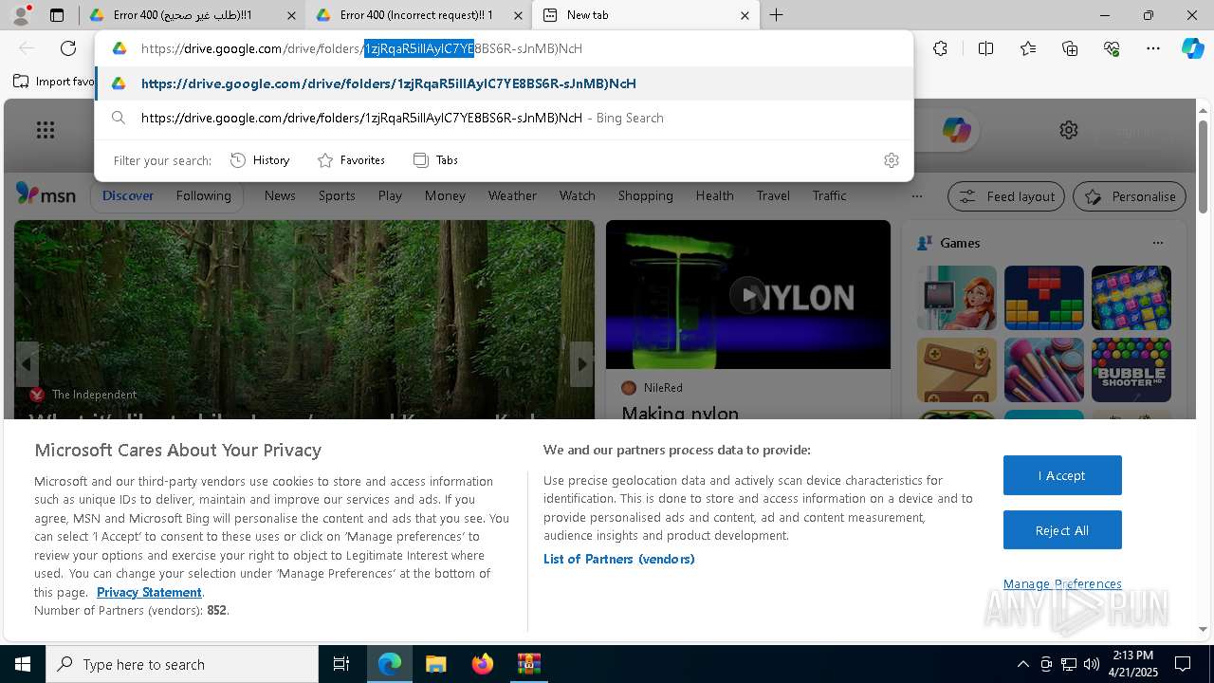
Task: Open the apps grid launcher icon
Action: [46, 130]
